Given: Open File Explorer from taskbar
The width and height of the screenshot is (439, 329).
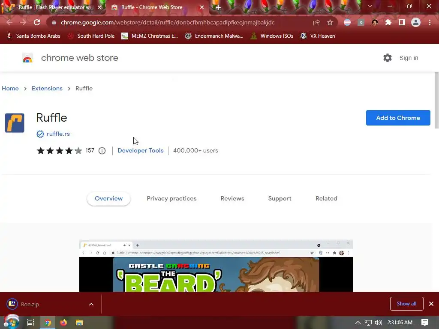Looking at the screenshot, I should tap(79, 323).
